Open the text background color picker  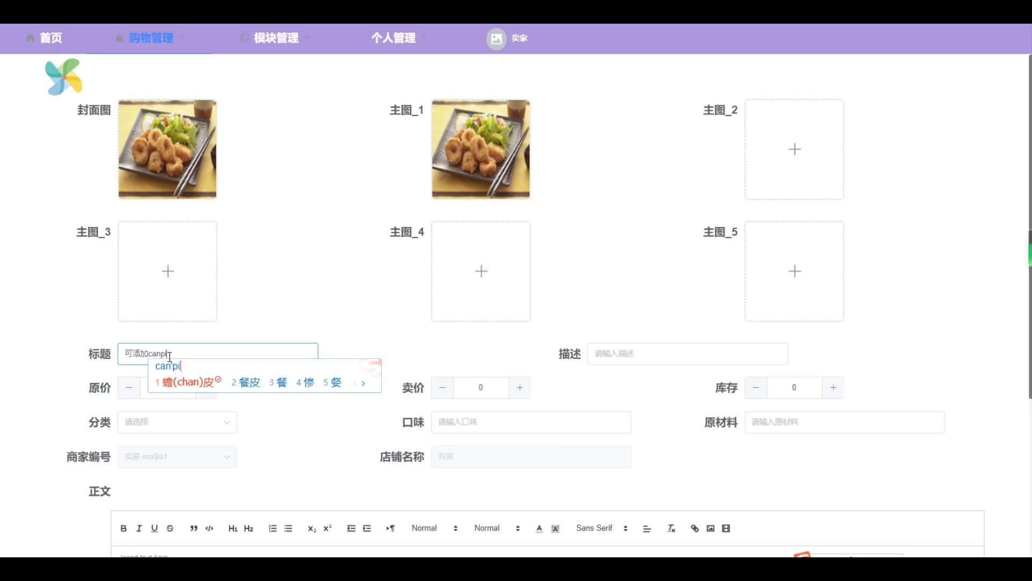(556, 529)
